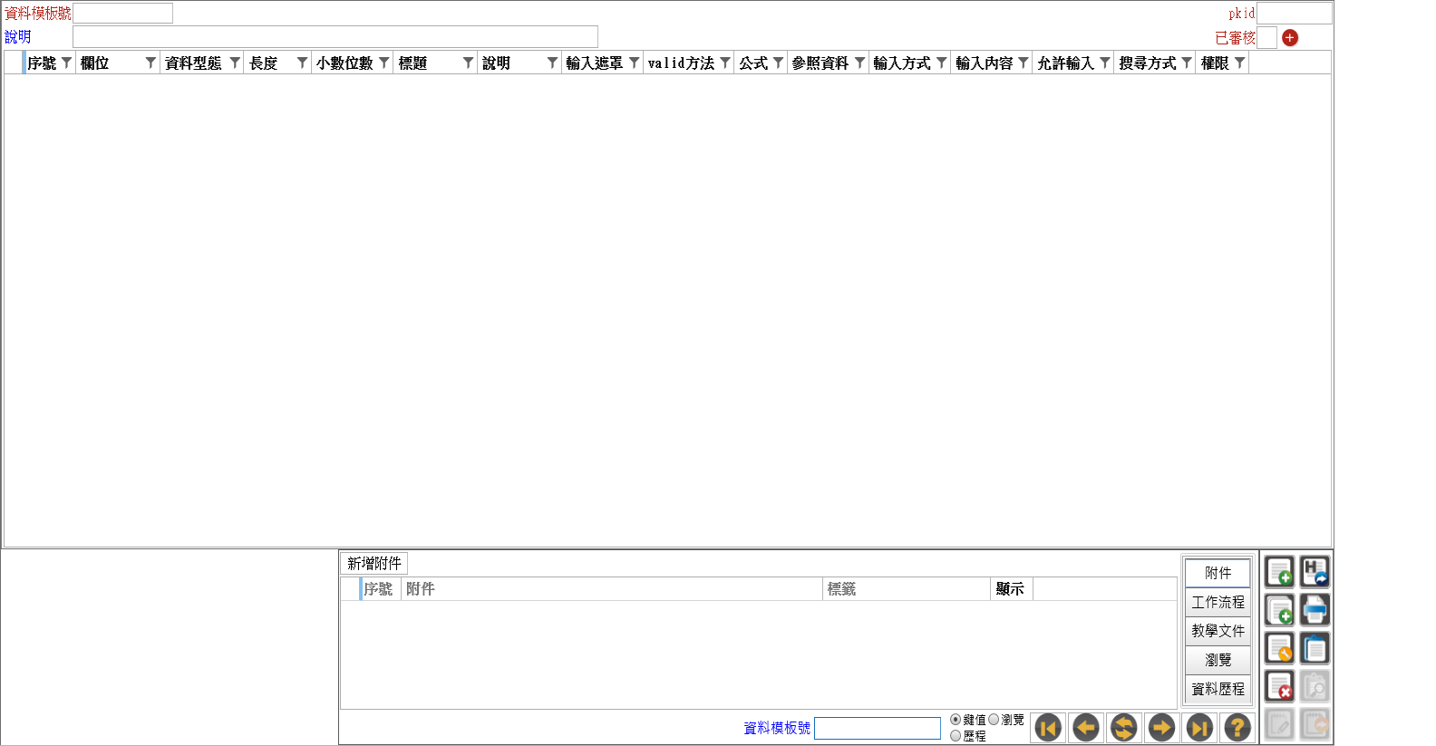Viewport: 1436px width, 746px height.
Task: Click the blue 說明 label at top
Action: (18, 37)
